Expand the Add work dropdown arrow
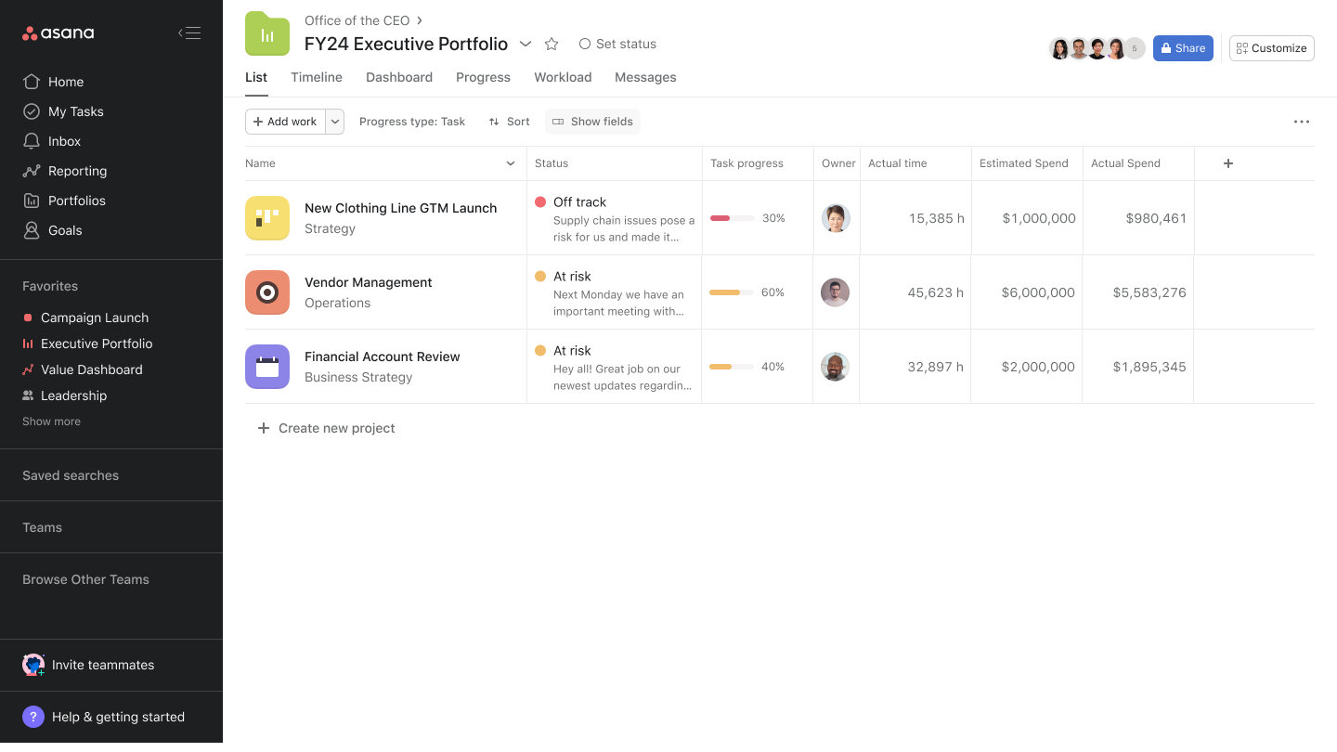 coord(335,122)
